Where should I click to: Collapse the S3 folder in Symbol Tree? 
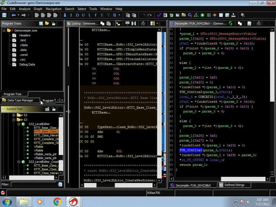pos(13,120)
